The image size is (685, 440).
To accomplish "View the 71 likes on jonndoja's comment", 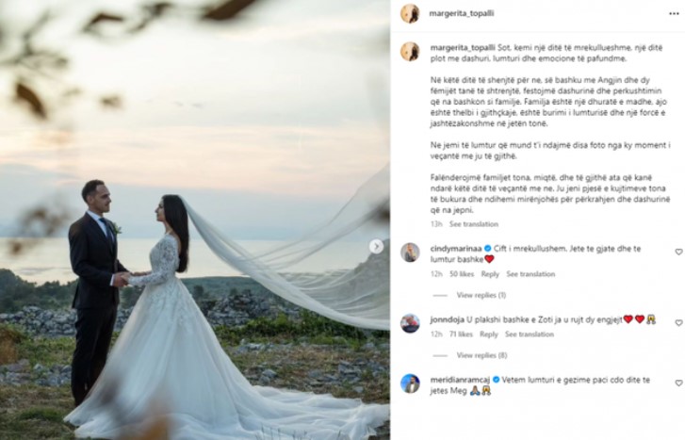I will [x=461, y=334].
